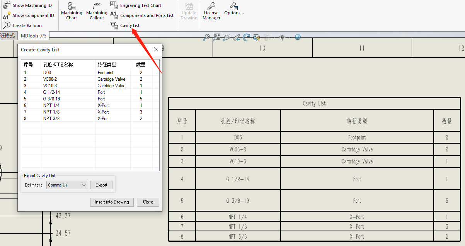This screenshot has width=465, height=246.
Task: Click the 特征类型 header in drawing table
Action: point(357,121)
